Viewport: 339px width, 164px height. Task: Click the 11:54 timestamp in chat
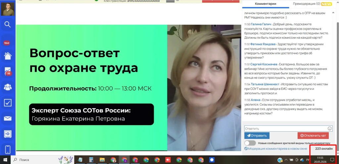[247, 84]
